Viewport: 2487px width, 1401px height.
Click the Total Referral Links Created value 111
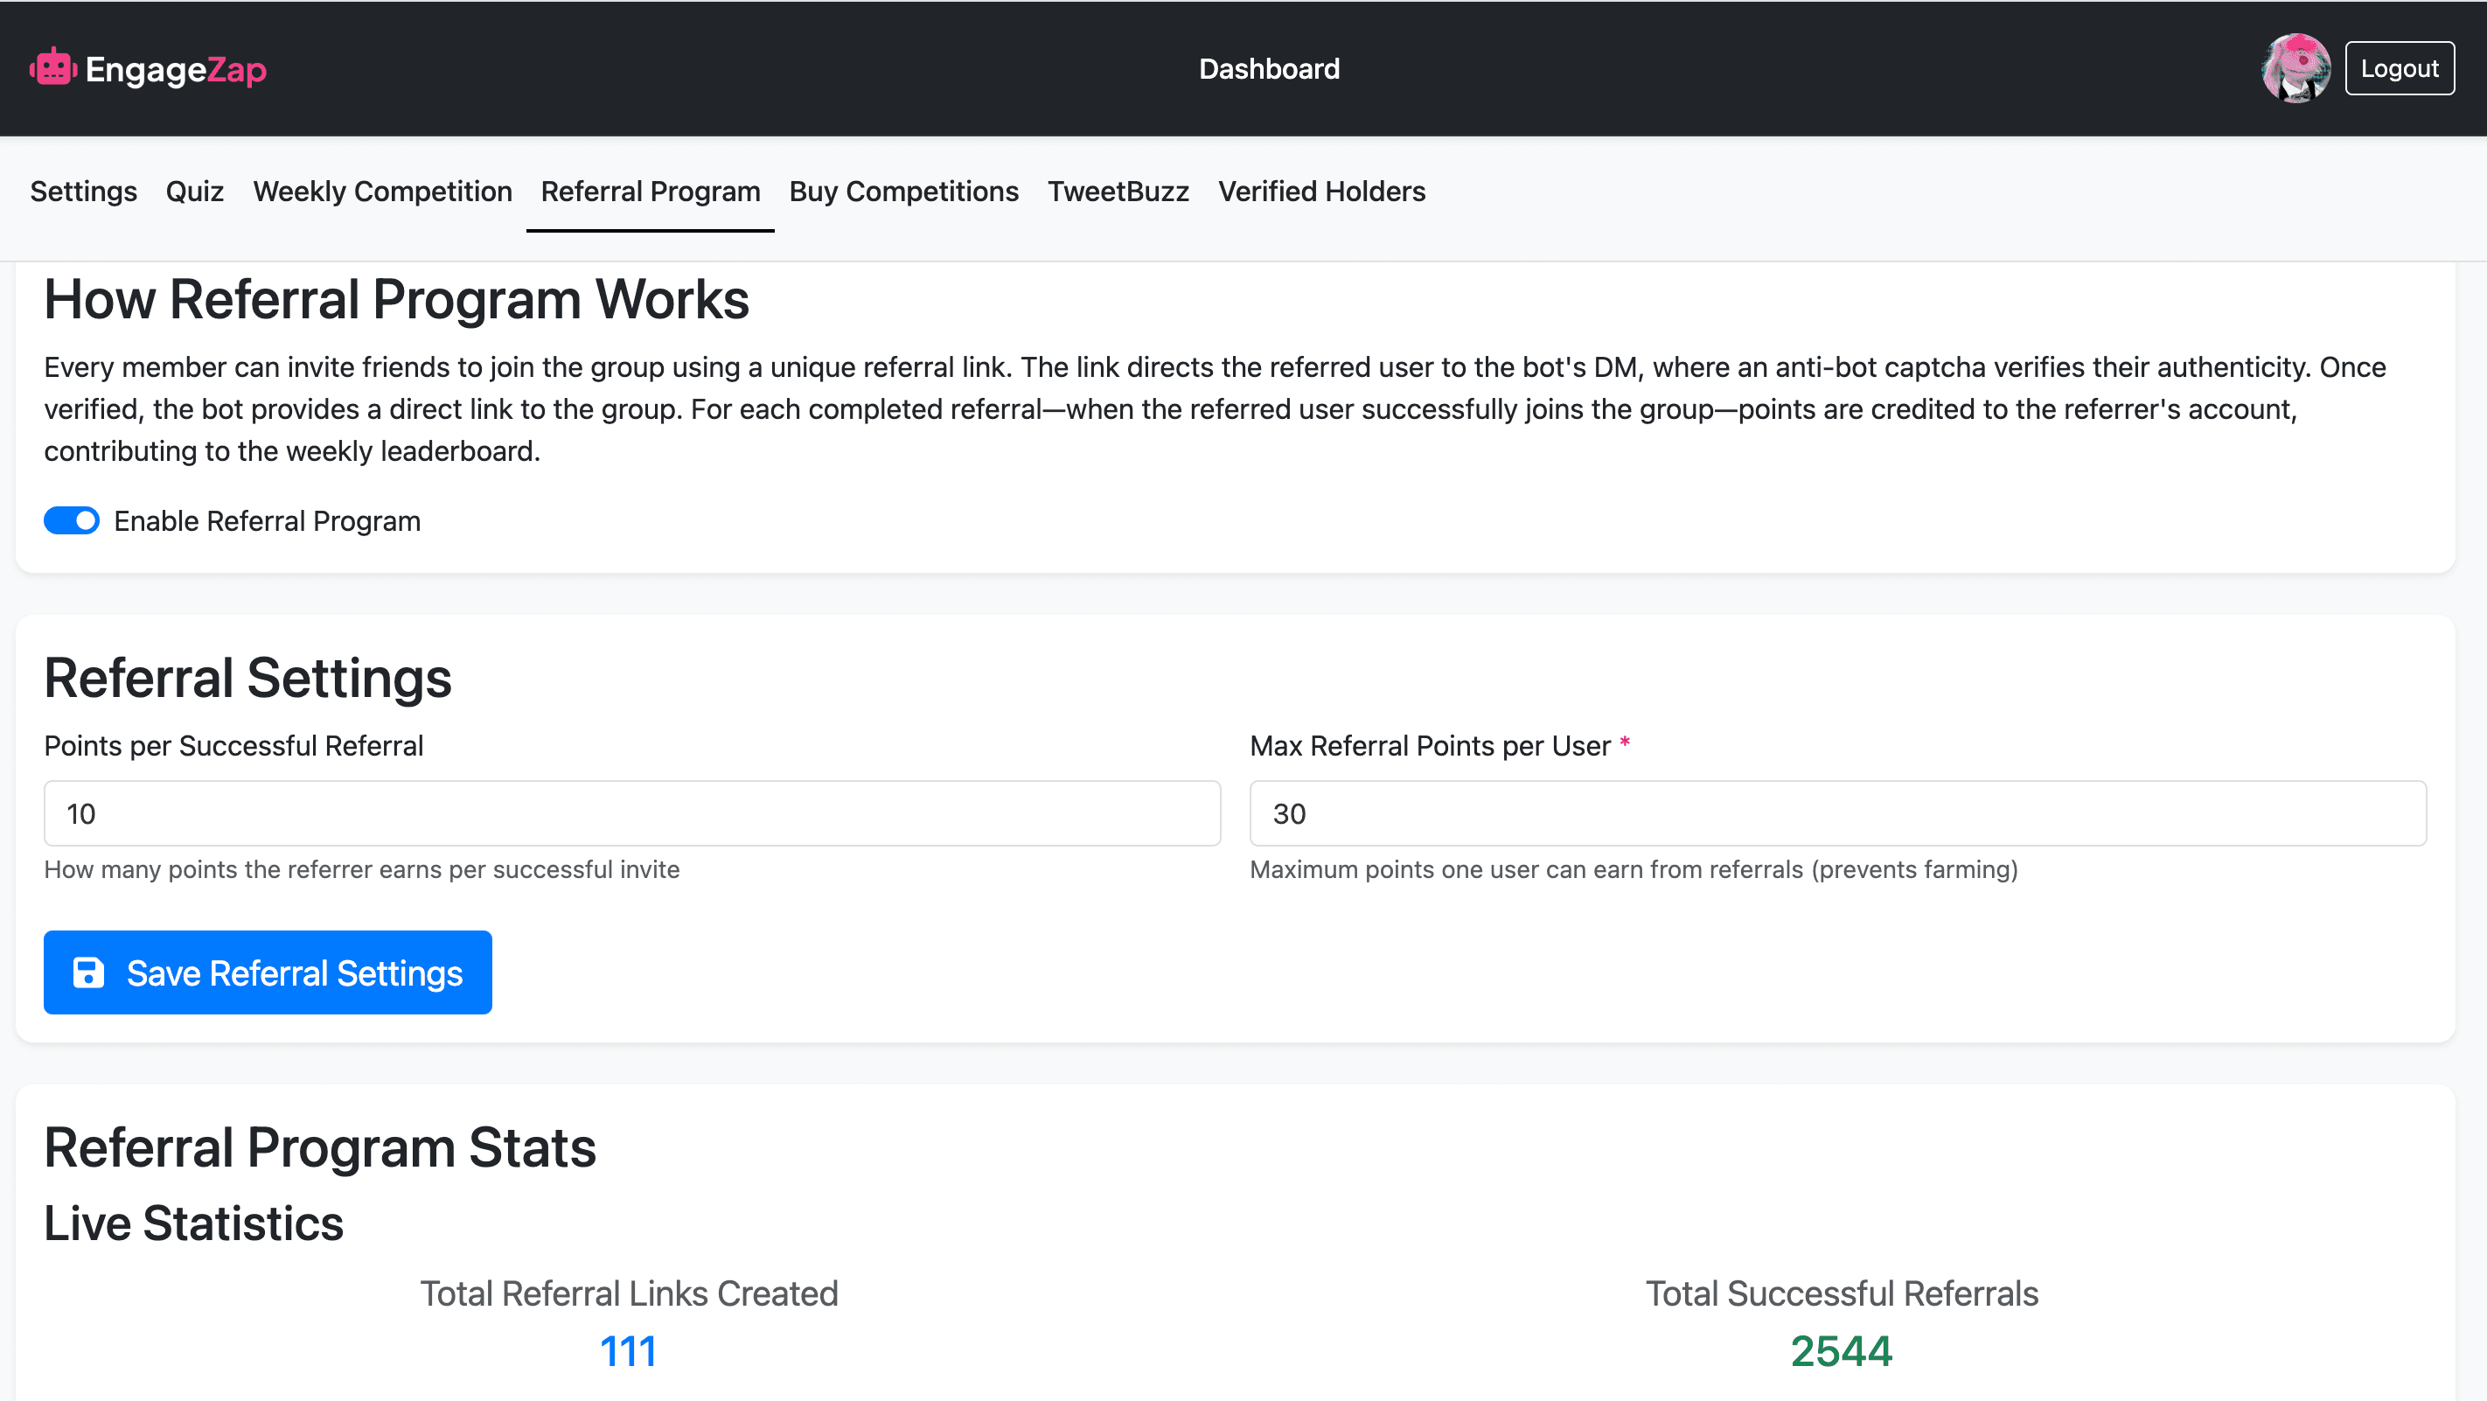coord(629,1349)
